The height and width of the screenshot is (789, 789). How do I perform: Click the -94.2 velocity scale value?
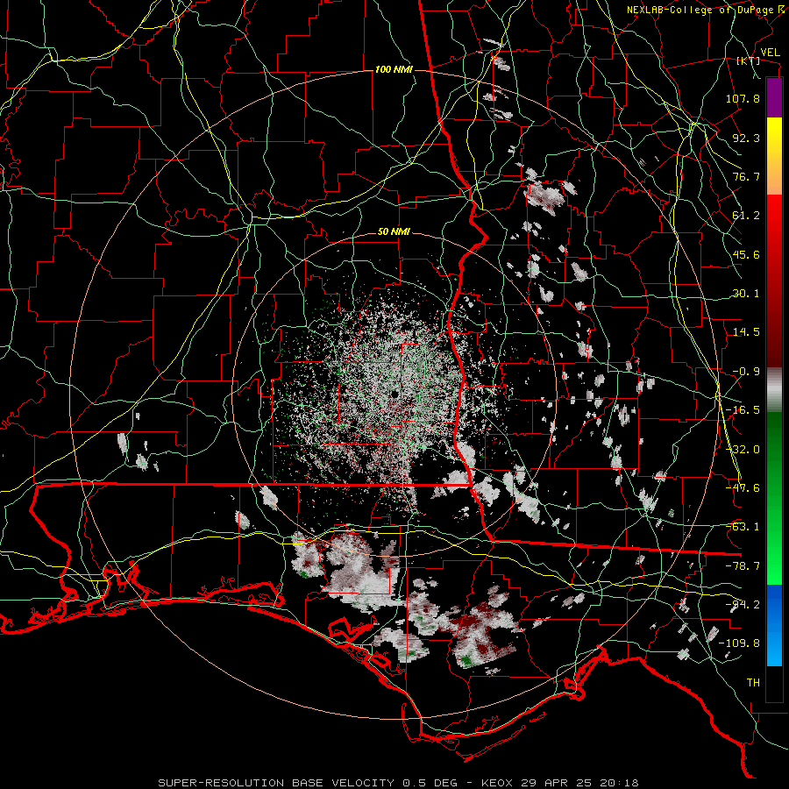point(743,605)
